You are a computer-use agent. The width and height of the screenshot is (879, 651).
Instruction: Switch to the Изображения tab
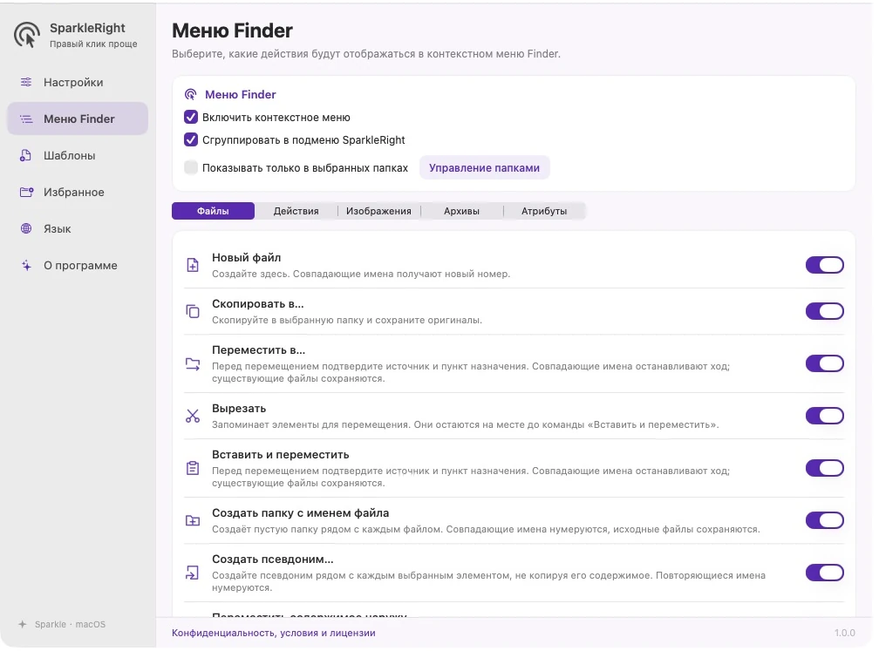pyautogui.click(x=378, y=211)
